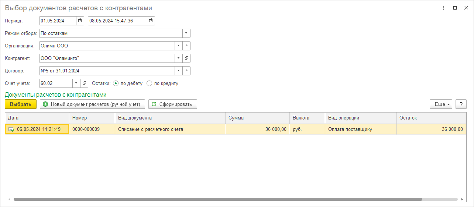Sort by the Дата column header
The height and width of the screenshot is (207, 474).
pyautogui.click(x=37, y=118)
